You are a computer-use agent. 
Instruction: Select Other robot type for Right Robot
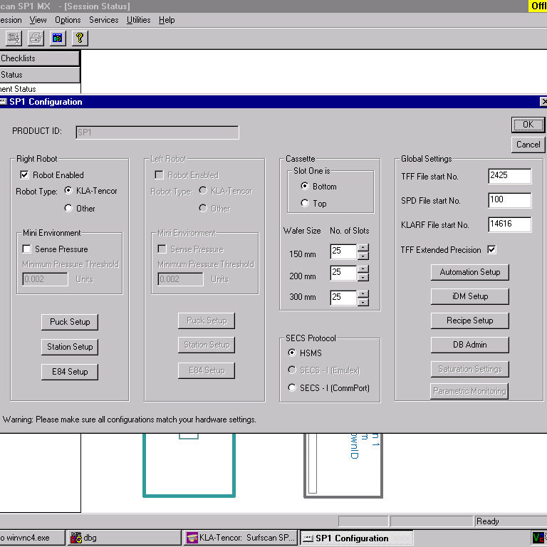68,208
